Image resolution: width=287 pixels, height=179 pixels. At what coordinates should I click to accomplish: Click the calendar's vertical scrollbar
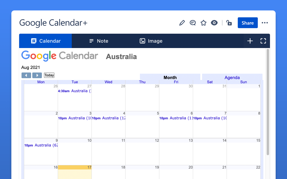pyautogui.click(x=268, y=102)
